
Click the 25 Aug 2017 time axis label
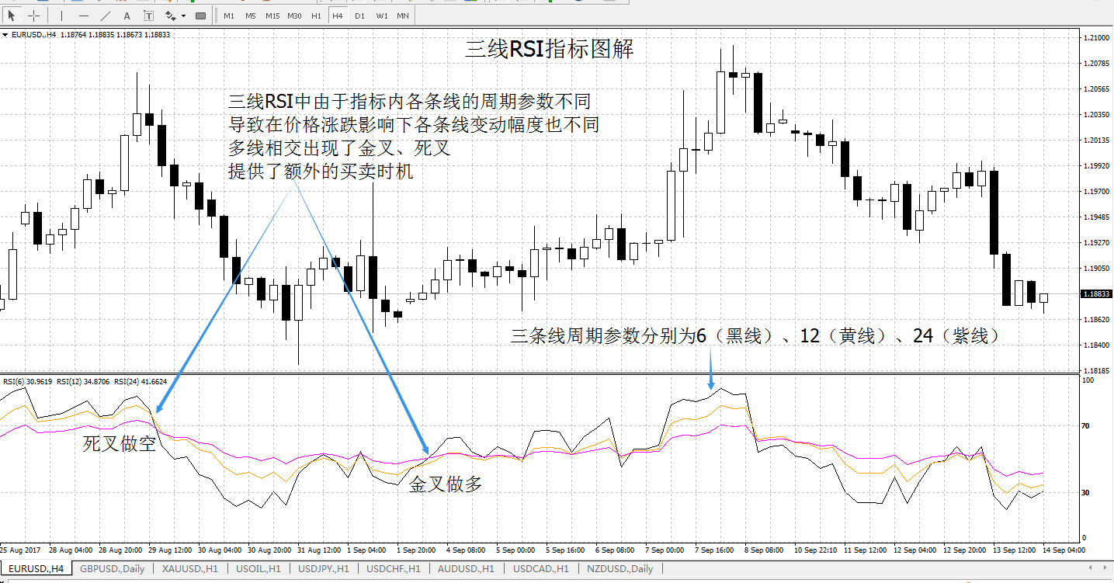click(20, 550)
